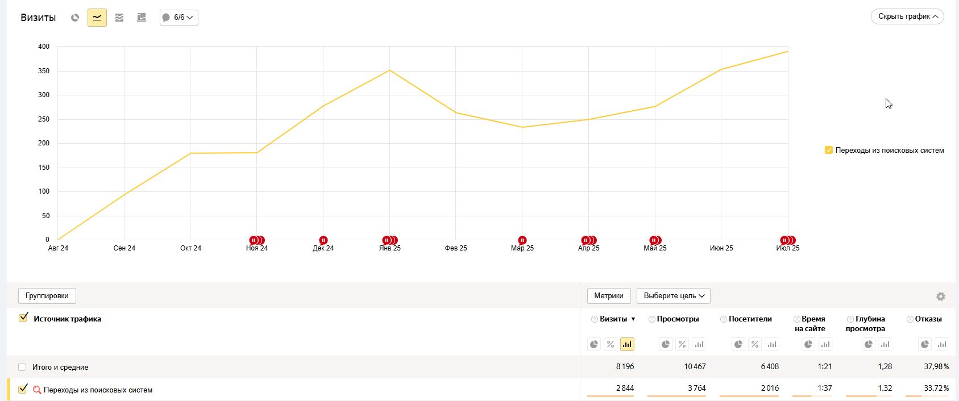
Task: Switch to column bar chart view
Action: tap(142, 18)
